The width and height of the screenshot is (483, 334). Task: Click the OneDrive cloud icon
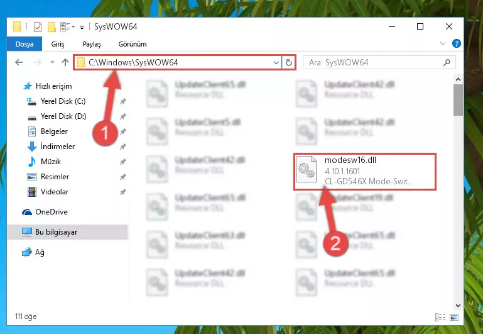pyautogui.click(x=27, y=212)
